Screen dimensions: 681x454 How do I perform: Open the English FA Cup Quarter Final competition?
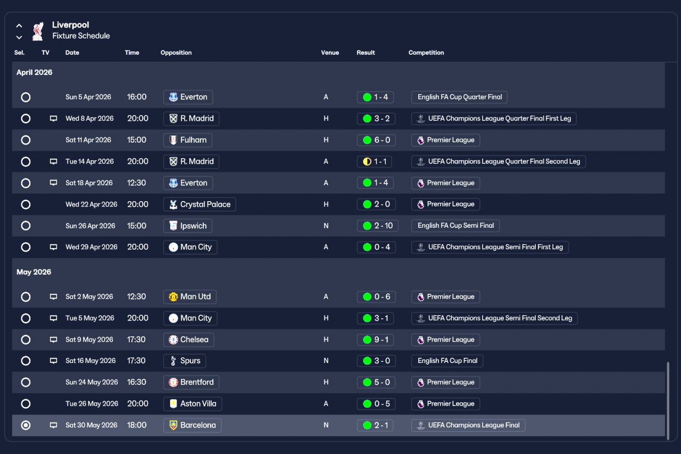point(460,97)
